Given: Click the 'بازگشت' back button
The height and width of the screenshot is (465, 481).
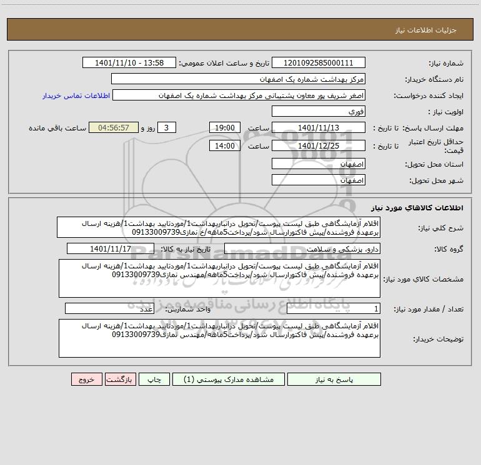Looking at the screenshot, I should point(120,379).
